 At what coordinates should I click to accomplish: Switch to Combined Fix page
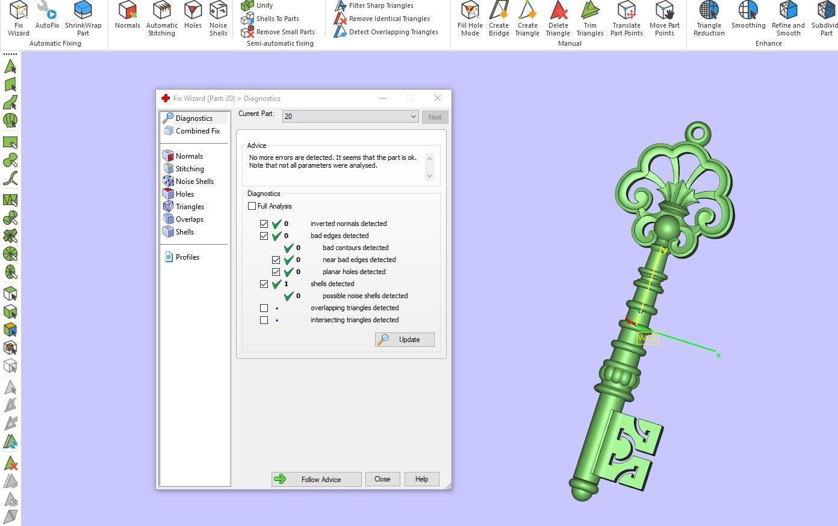pos(197,131)
